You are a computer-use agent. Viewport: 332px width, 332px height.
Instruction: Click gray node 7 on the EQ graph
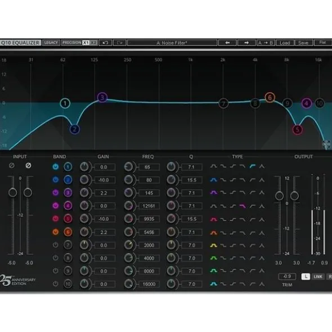pos(223,103)
